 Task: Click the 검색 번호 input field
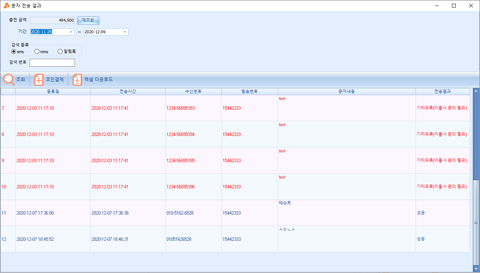[x=52, y=63]
